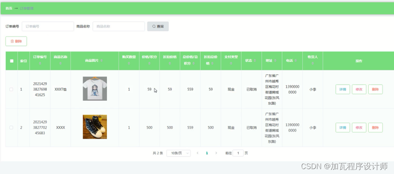Click total price 559 in XXXX row
The image size is (394, 174).
190,128
